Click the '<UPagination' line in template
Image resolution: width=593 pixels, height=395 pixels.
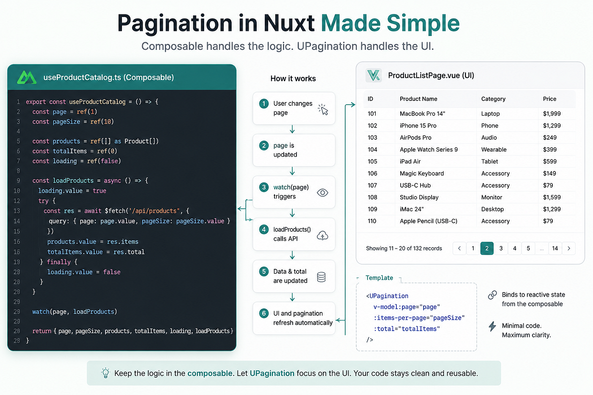[387, 296]
